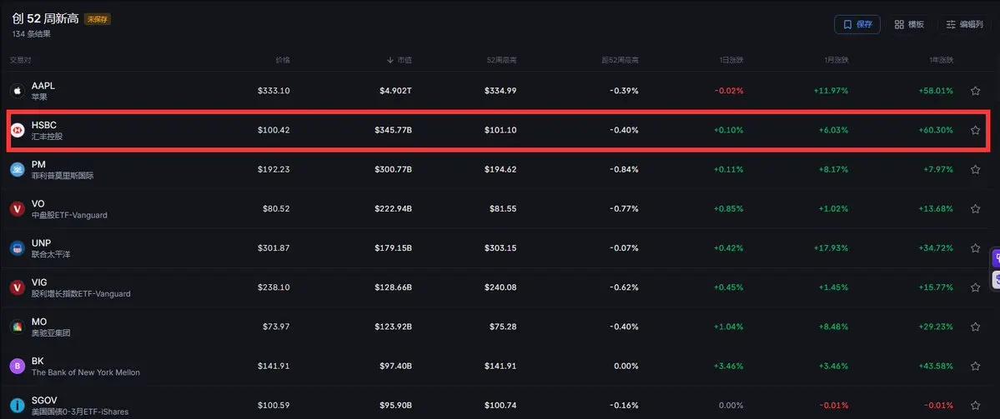
Task: Sort by 市值 market cap column header
Action: 399,60
